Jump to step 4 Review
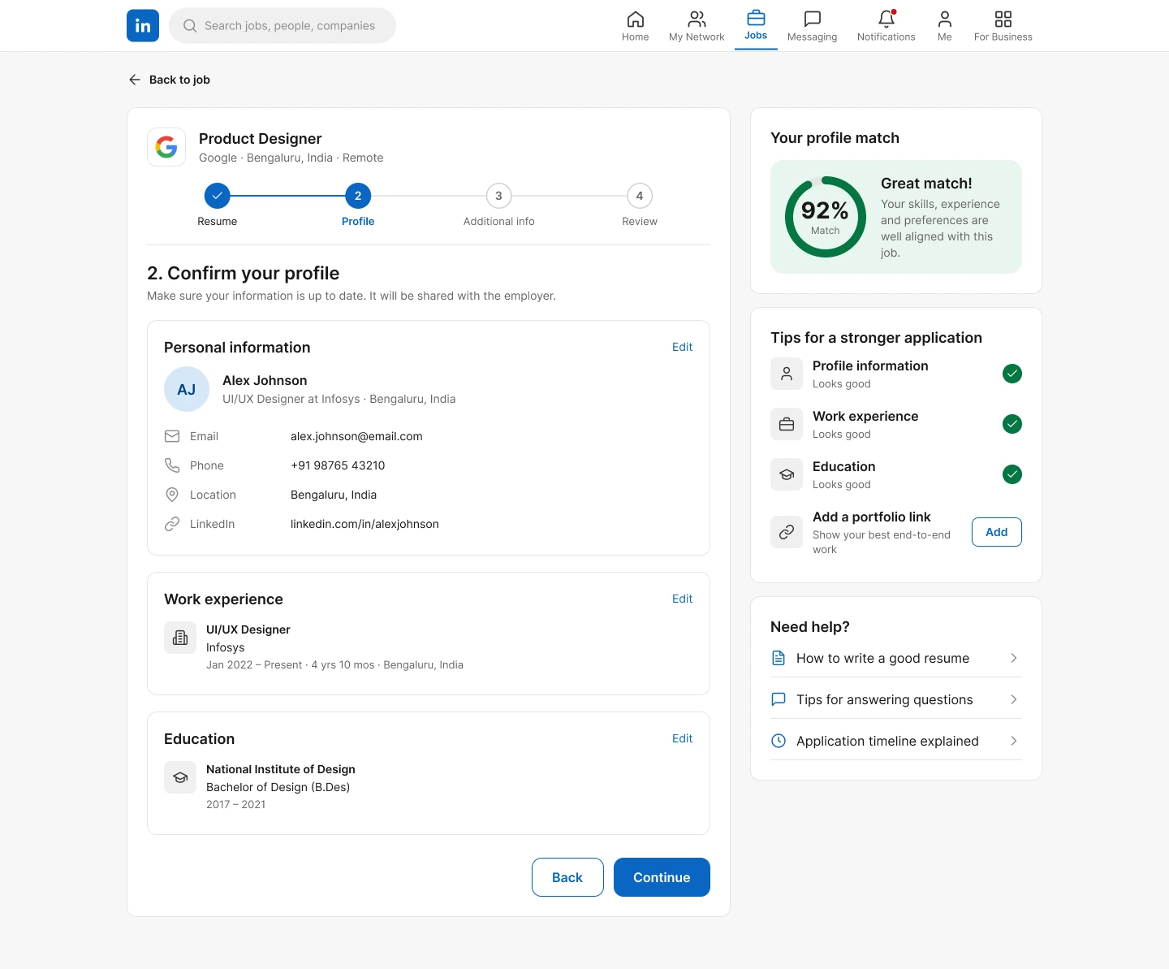 [640, 196]
